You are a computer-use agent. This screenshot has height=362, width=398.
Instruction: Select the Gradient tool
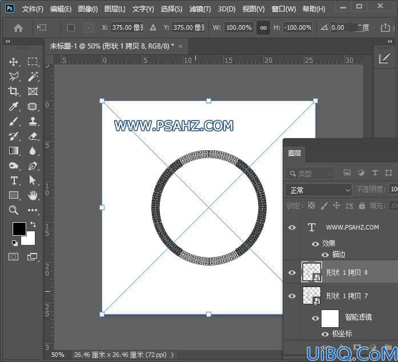(14, 151)
